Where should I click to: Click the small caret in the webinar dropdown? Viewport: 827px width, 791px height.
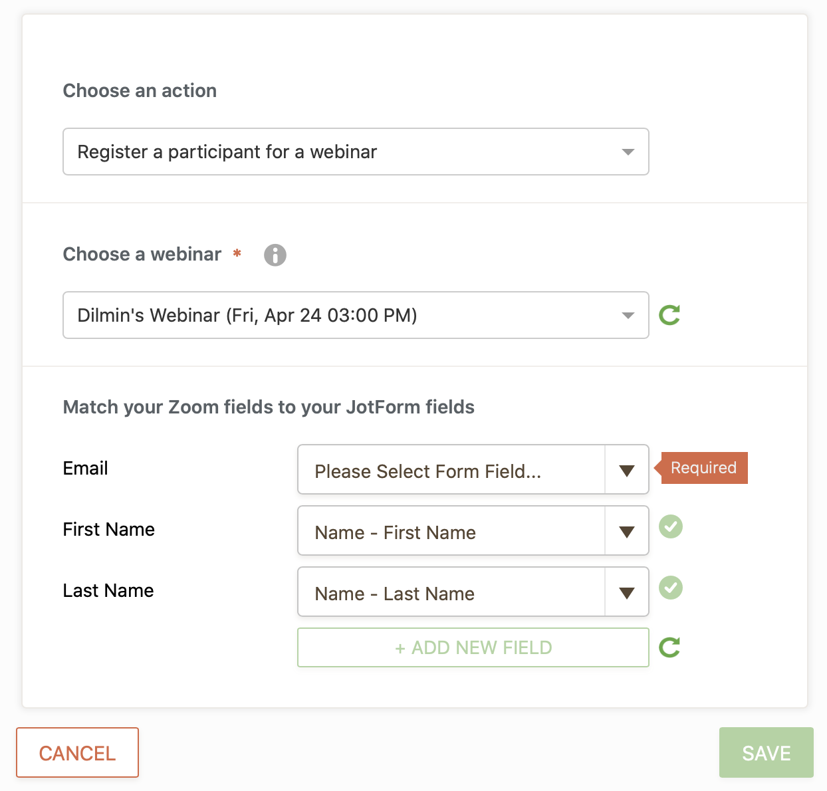[x=628, y=316]
